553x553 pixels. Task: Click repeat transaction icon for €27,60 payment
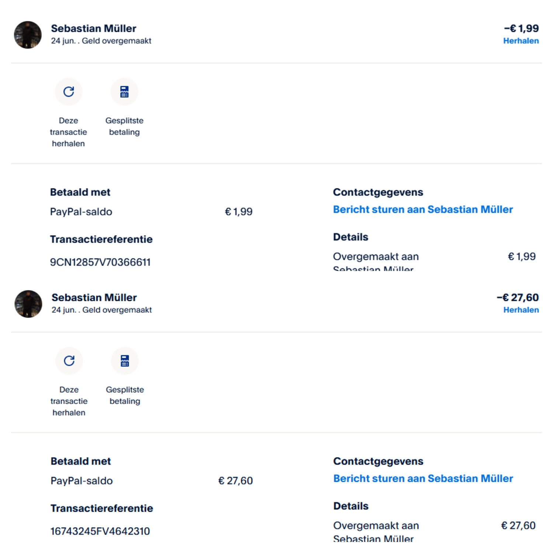(69, 361)
